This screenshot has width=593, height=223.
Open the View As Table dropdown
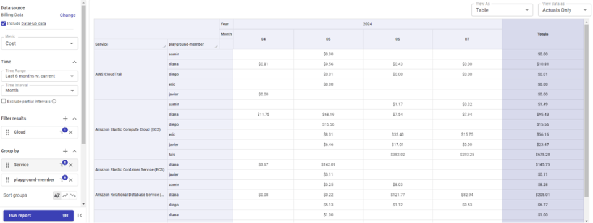502,10
